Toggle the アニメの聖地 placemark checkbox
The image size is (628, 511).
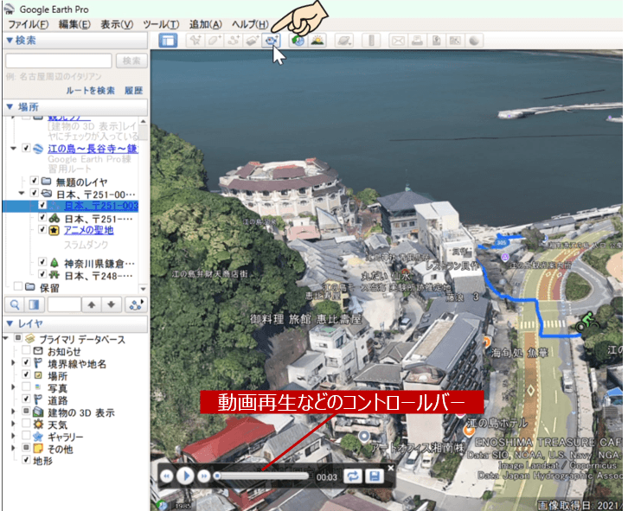pos(42,230)
